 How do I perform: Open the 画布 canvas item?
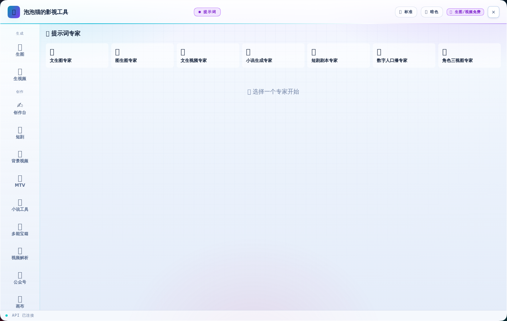click(20, 302)
